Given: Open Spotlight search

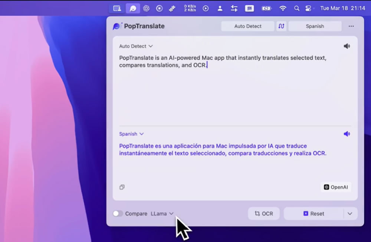Looking at the screenshot, I should (296, 9).
